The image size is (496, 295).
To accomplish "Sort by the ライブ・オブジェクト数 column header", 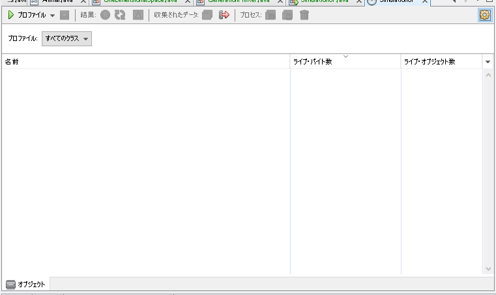I will pos(442,62).
